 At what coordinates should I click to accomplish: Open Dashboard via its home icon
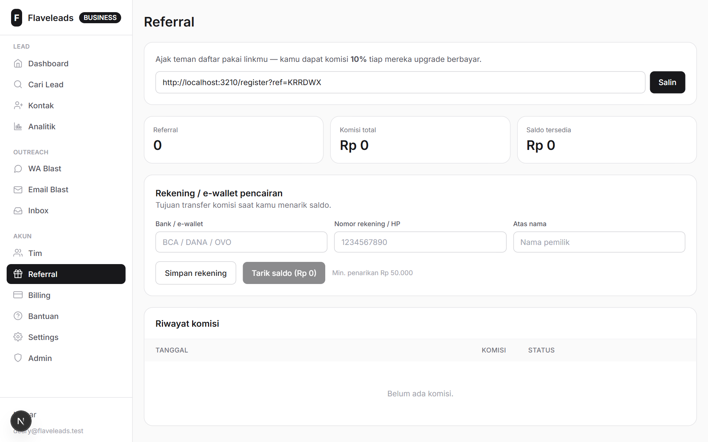click(18, 63)
